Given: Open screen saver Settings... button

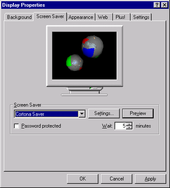Looking at the screenshot, I should (x=104, y=113).
